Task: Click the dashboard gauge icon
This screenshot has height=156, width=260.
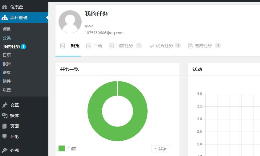Action: (x=5, y=7)
